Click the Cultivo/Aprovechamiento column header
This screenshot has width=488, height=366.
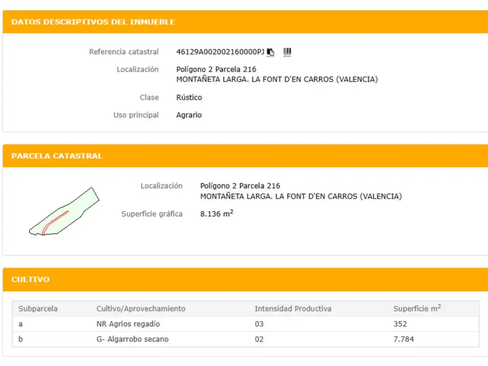pos(141,309)
